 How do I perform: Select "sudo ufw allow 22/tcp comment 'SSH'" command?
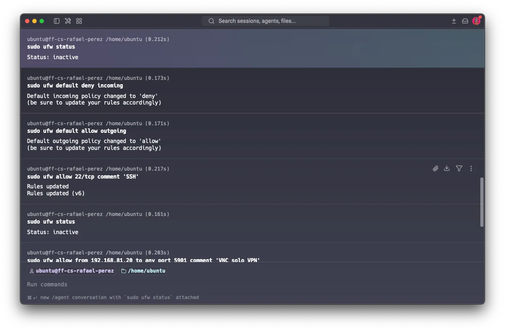coord(83,177)
